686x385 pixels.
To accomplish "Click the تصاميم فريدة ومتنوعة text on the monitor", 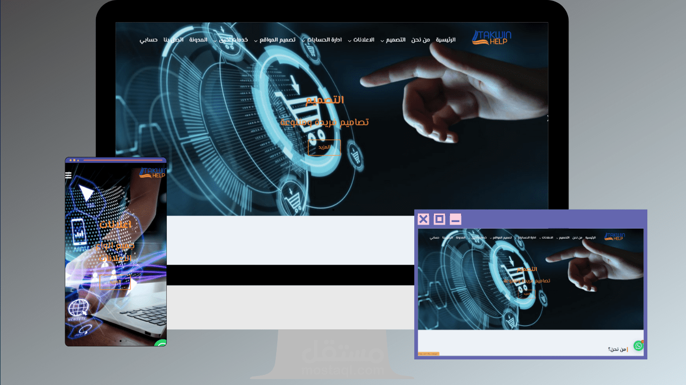I will (x=324, y=122).
